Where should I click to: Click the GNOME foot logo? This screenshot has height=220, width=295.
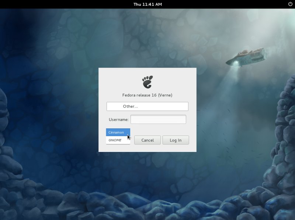tap(147, 82)
